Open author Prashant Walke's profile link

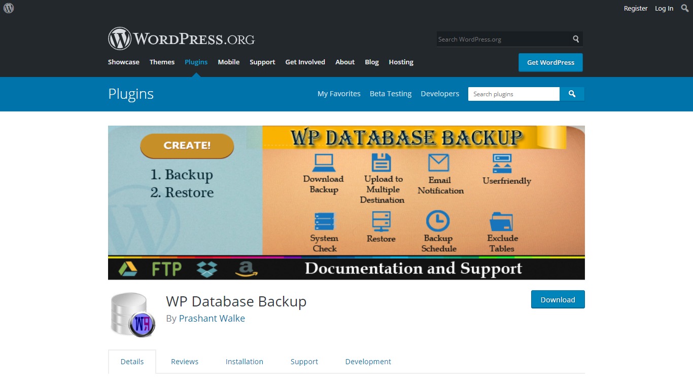coord(212,319)
